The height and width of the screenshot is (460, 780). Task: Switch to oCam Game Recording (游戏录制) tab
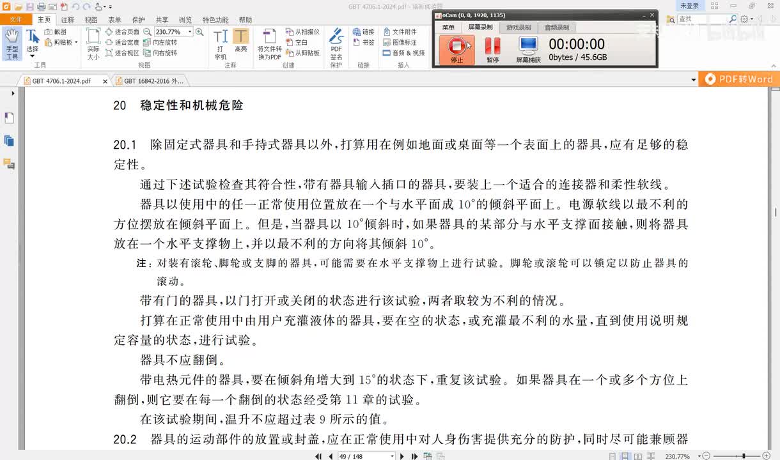coord(519,27)
